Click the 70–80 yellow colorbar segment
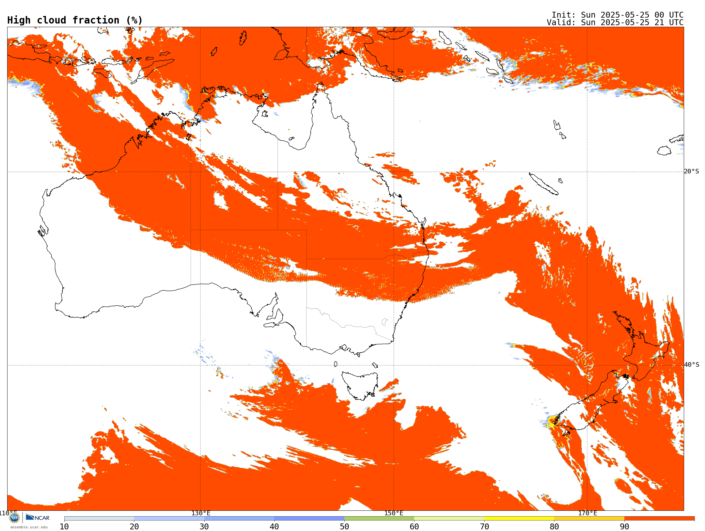The image size is (705, 531). [x=519, y=519]
